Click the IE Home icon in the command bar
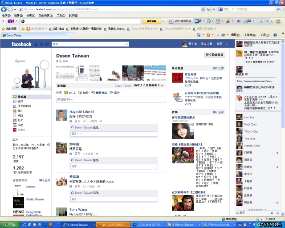 click(x=199, y=35)
